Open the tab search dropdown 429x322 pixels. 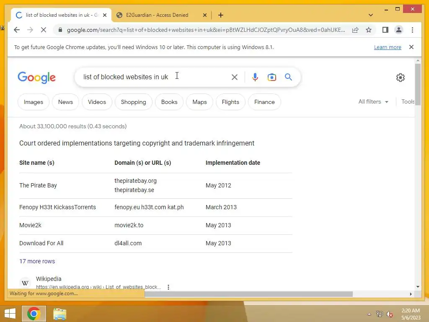click(370, 15)
